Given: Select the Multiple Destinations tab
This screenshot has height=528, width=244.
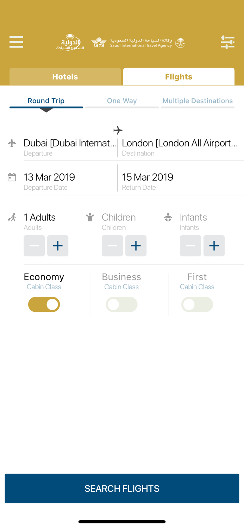Looking at the screenshot, I should point(198,101).
